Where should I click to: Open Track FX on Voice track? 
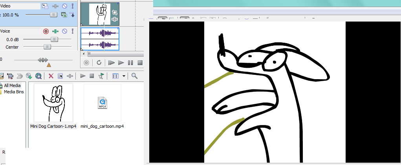click(55, 31)
